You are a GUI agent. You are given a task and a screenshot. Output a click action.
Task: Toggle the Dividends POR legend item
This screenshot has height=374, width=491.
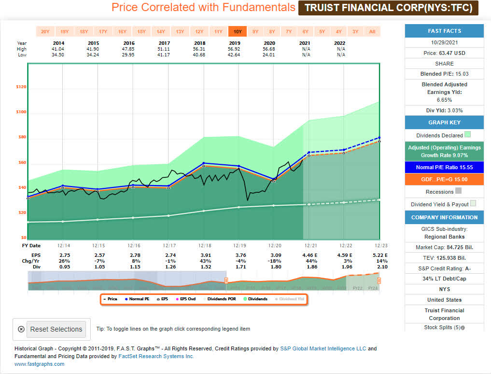tap(220, 299)
